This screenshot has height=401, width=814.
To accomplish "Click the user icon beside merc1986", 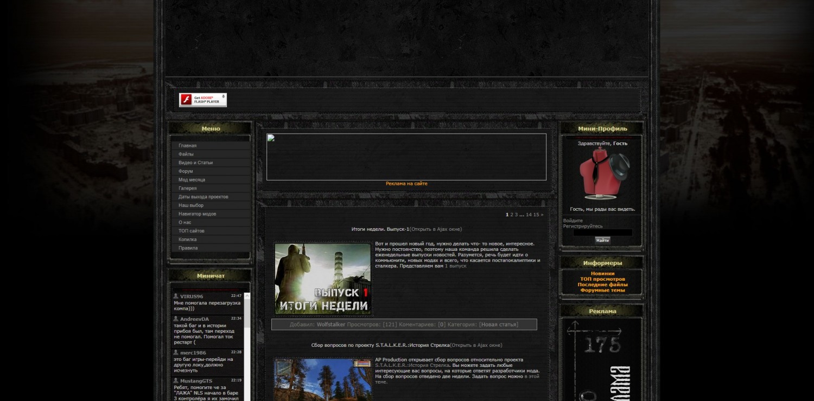I will click(176, 352).
